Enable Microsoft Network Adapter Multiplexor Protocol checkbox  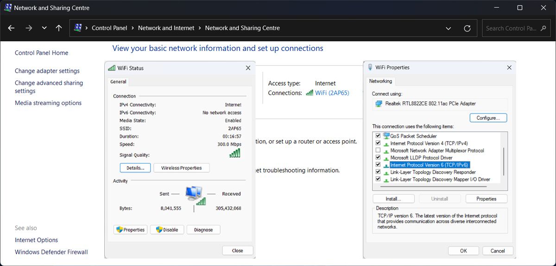click(378, 150)
